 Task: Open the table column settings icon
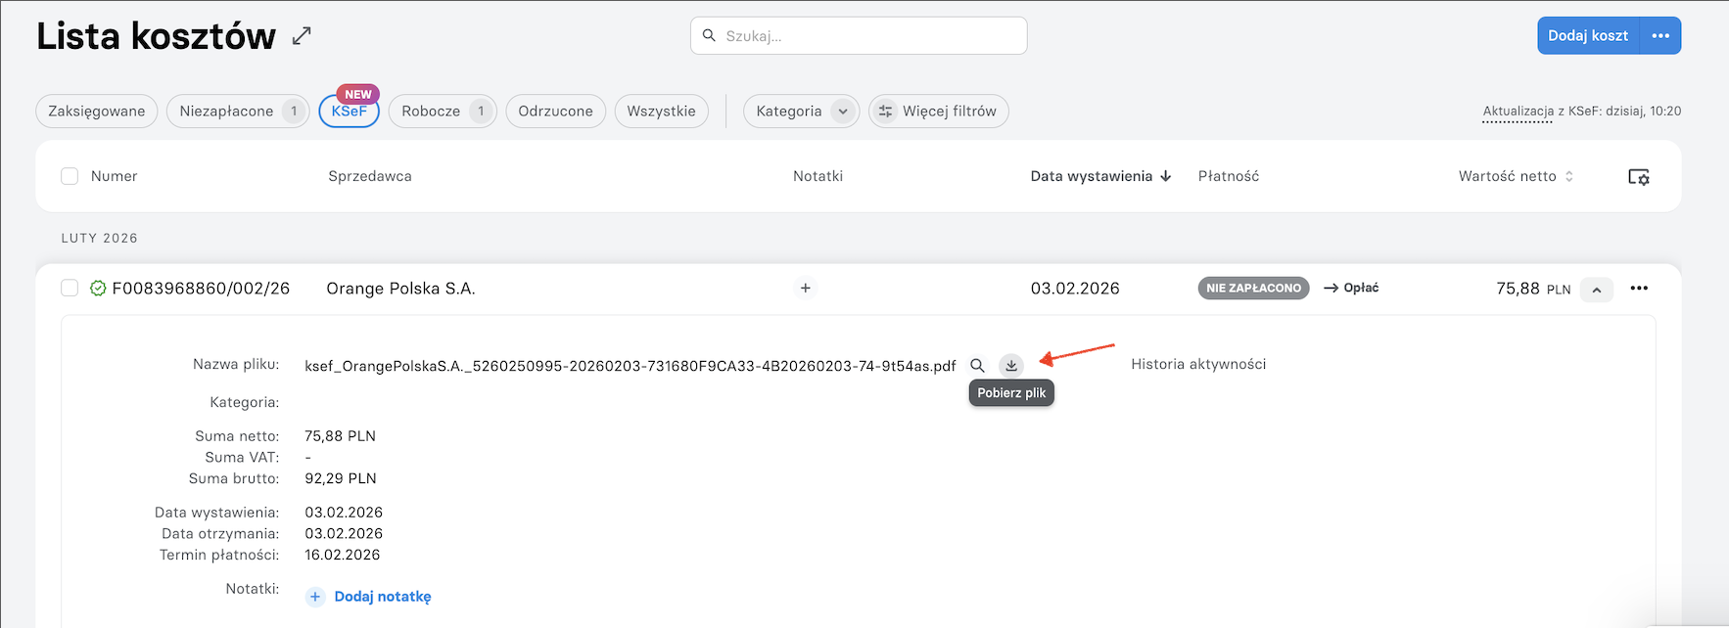point(1638,177)
